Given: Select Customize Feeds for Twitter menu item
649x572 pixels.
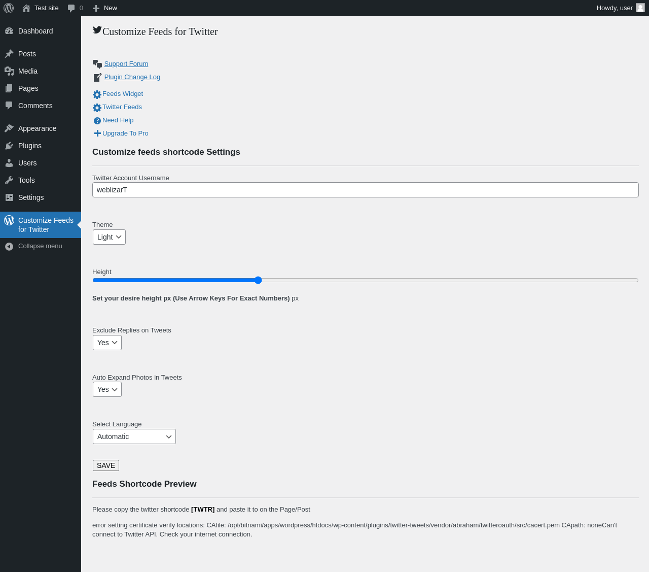Looking at the screenshot, I should [41, 225].
